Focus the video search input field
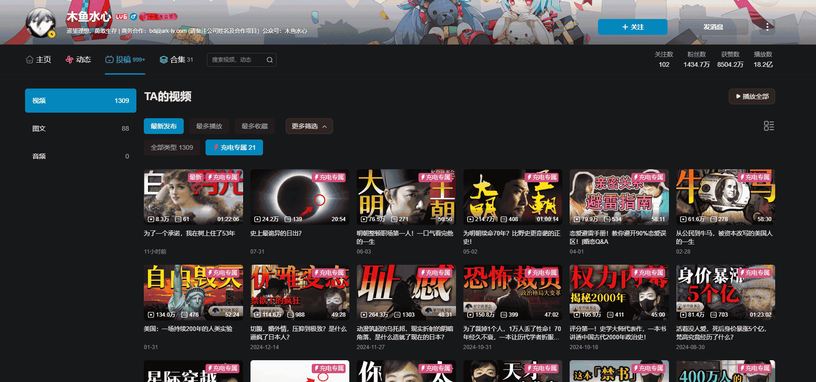The image size is (816, 382). (x=236, y=60)
